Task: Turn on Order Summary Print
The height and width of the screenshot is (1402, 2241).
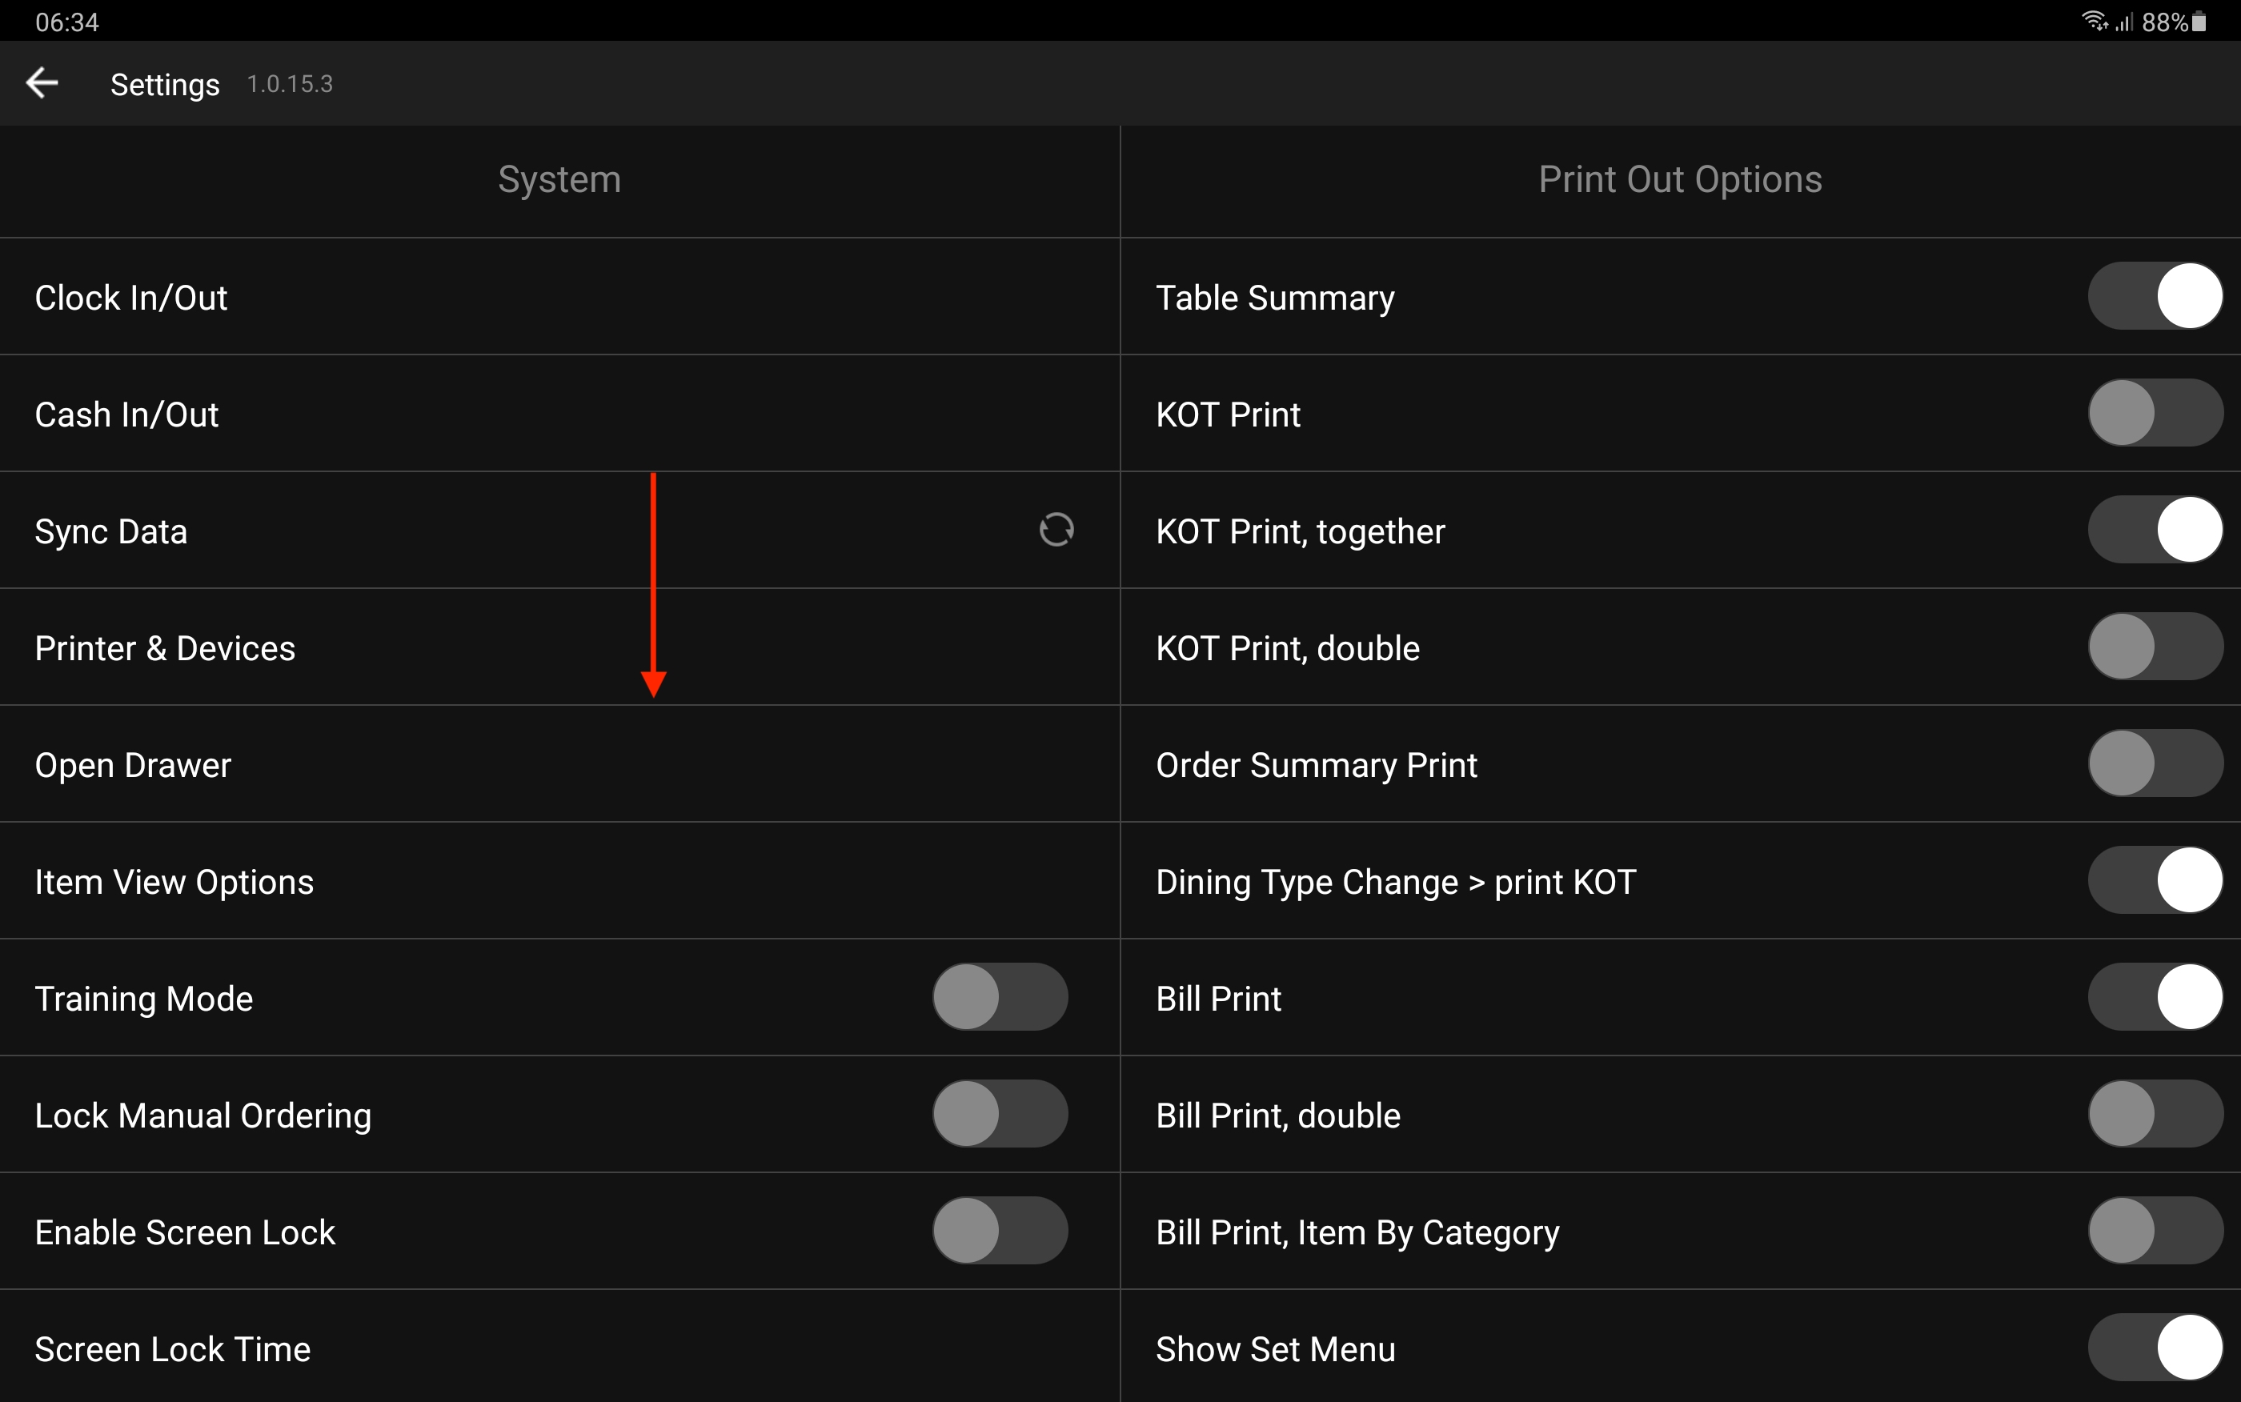Action: point(2154,764)
